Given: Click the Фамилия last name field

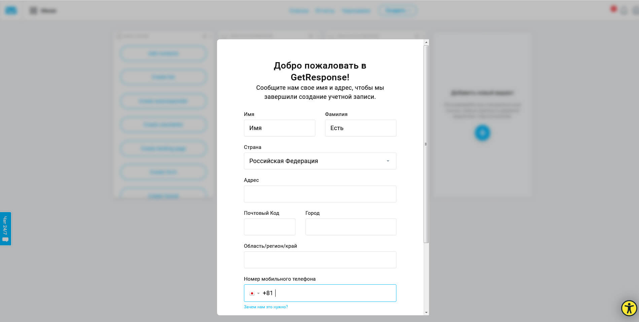Looking at the screenshot, I should (x=360, y=128).
